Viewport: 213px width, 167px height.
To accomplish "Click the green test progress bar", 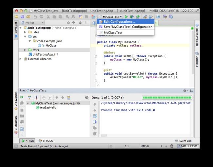I will tap(167, 98).
